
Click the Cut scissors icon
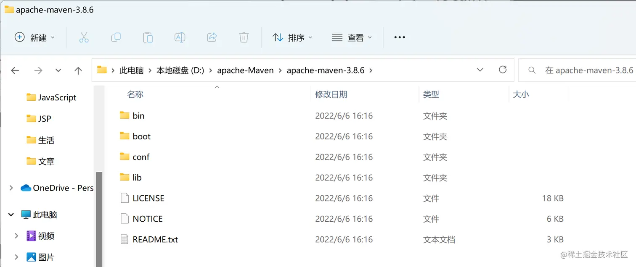[84, 37]
